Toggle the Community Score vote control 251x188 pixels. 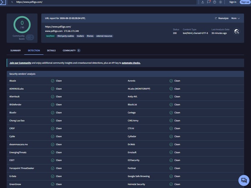coord(30,37)
